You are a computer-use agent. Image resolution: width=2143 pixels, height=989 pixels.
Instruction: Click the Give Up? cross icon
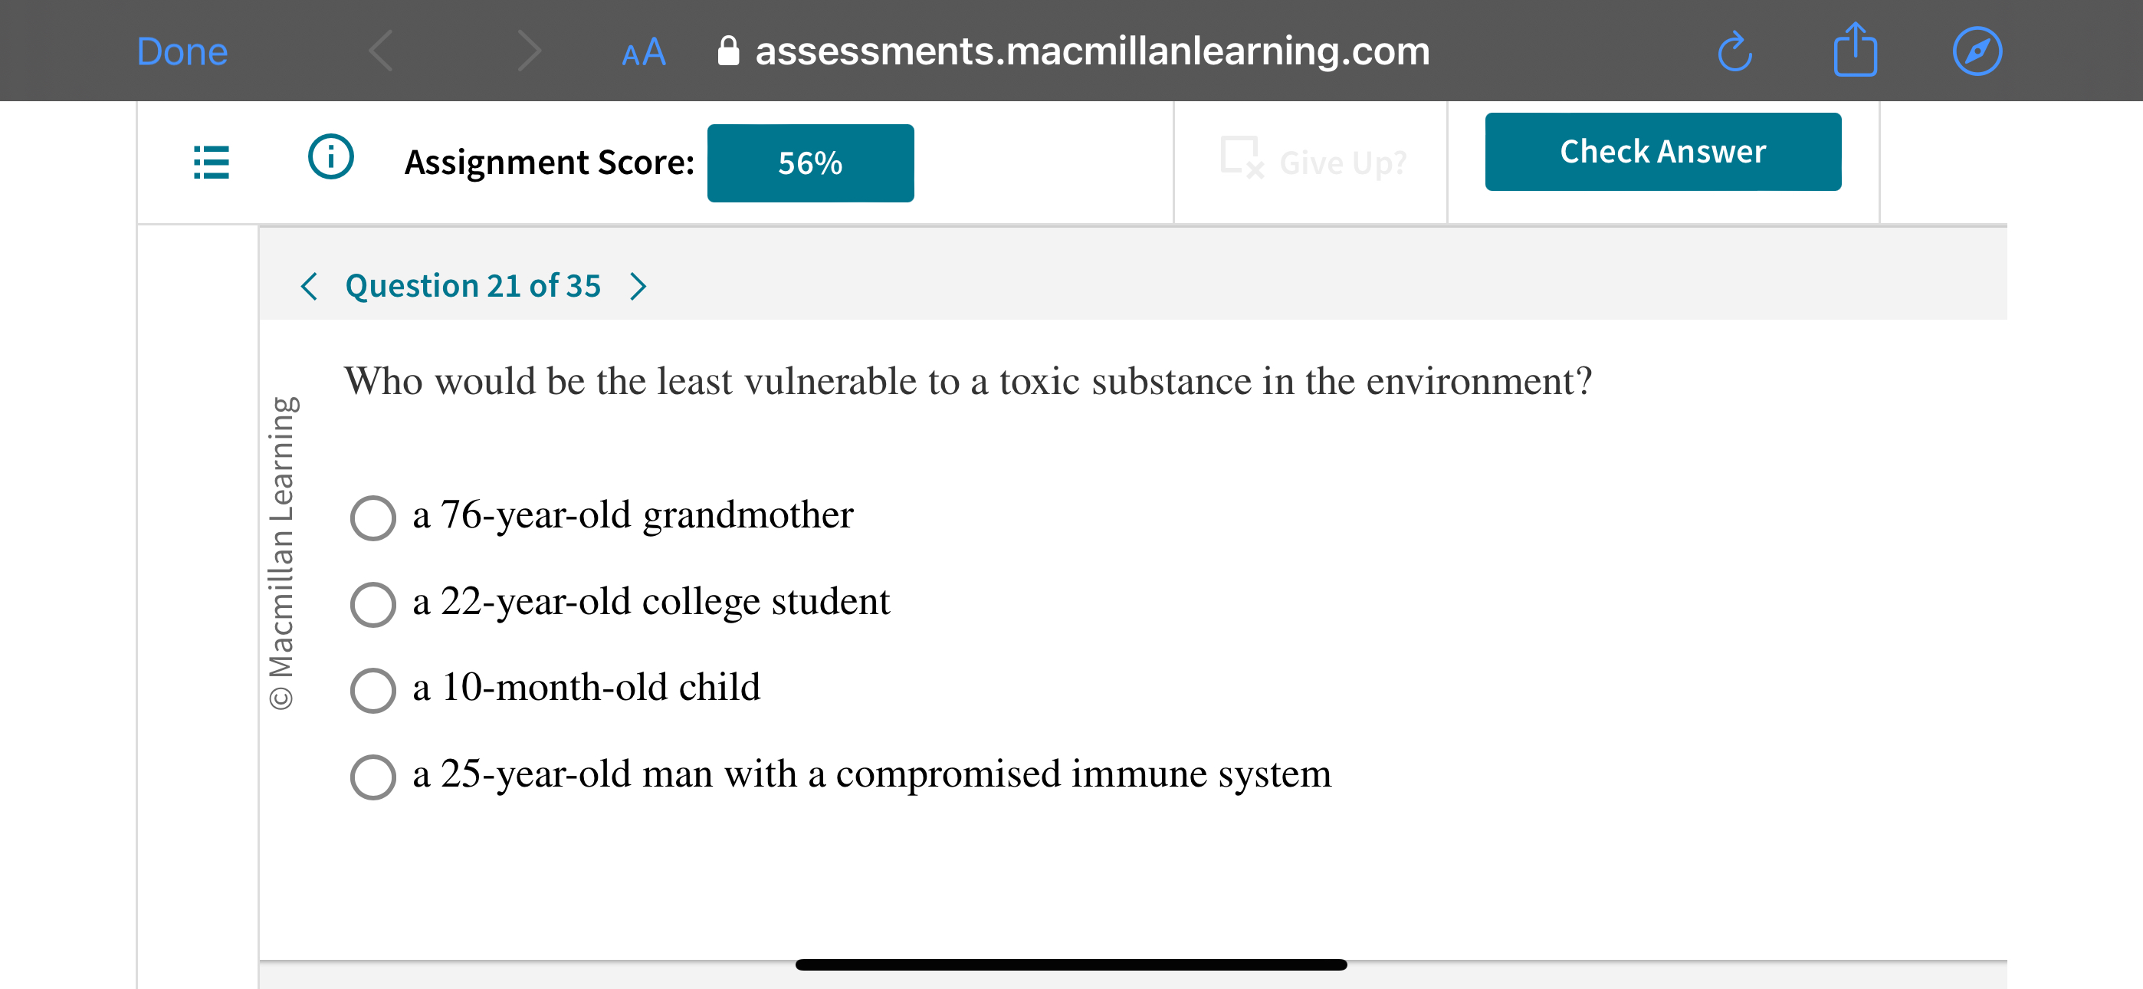[1239, 158]
